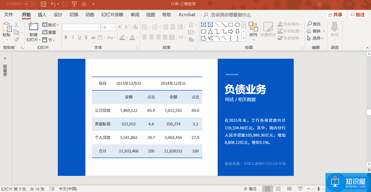The width and height of the screenshot is (371, 192).
Task: Toggle Strikethrough formatting
Action: pos(93,37)
